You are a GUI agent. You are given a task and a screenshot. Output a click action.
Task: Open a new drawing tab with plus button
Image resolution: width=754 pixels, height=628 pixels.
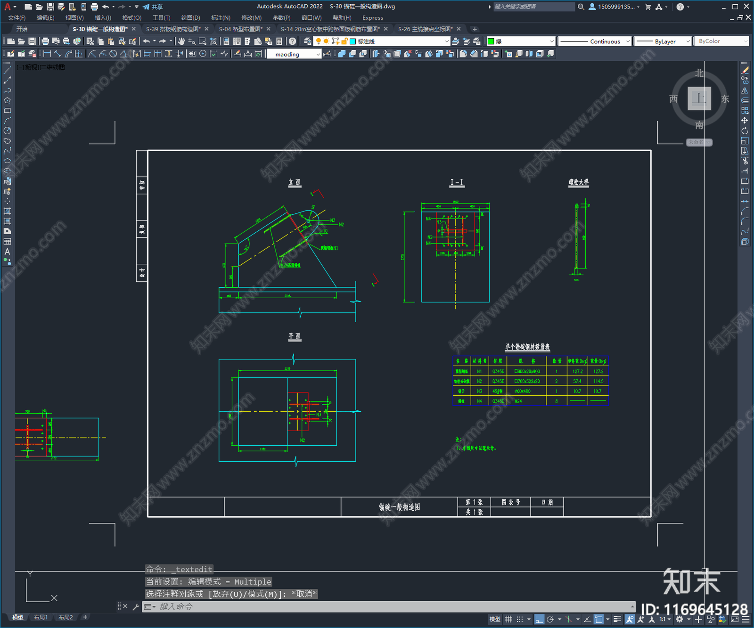[x=475, y=29]
